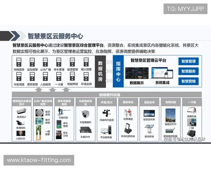The image size is (211, 169).
Task: Open the 系统集成 multi-device screenshot
Action: (162, 73)
